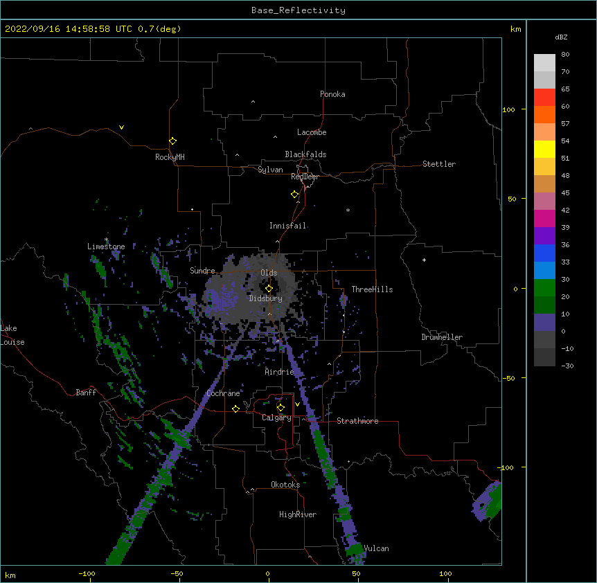This screenshot has width=597, height=583.
Task: Click the Cochrane town label
Action: [x=223, y=393]
